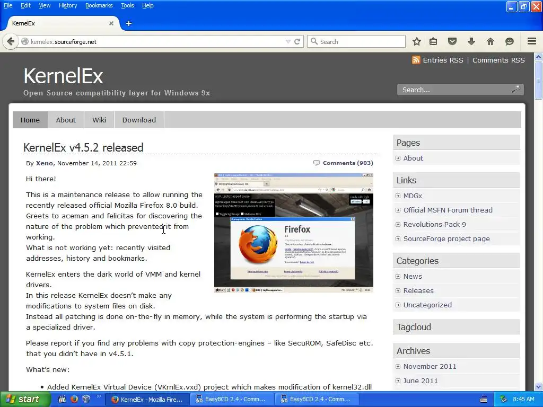543x407 pixels.
Task: Open the Edit menu
Action: [x=25, y=5]
